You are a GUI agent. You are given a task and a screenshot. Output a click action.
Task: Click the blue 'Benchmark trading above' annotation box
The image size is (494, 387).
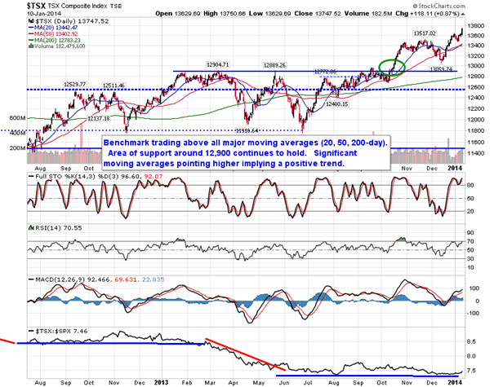[246, 153]
